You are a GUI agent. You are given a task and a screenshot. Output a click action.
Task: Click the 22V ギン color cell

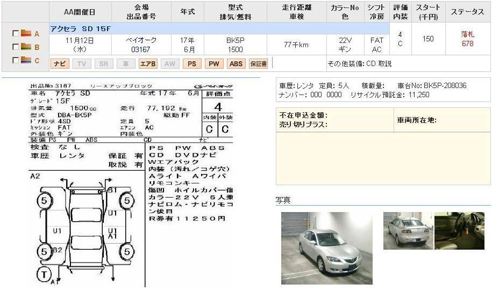(x=345, y=45)
